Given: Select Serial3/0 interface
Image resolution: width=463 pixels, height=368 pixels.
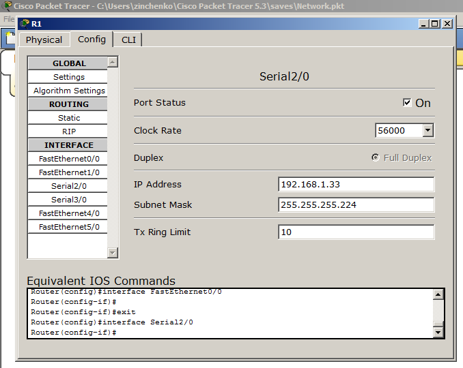Looking at the screenshot, I should point(68,200).
